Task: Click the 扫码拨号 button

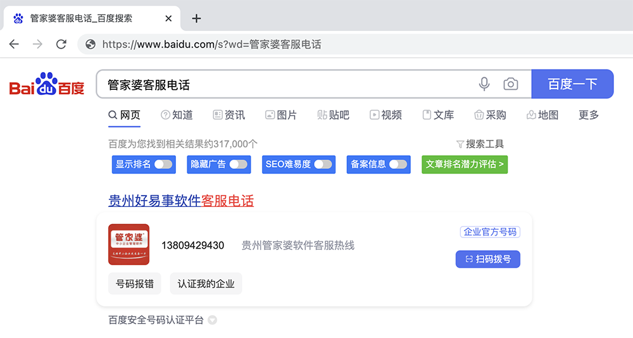Action: 488,260
